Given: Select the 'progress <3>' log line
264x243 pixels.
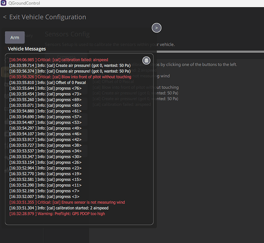Looking at the screenshot, I should (x=44, y=197).
